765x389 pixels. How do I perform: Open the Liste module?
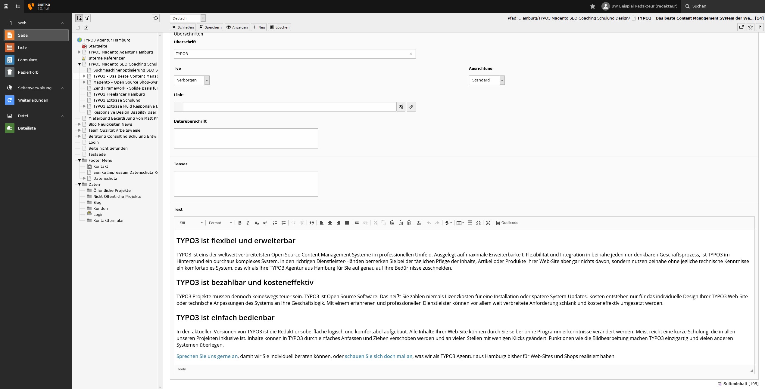point(23,47)
